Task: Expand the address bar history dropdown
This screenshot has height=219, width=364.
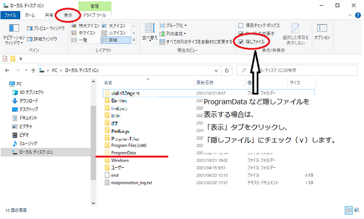Action: 216,70
